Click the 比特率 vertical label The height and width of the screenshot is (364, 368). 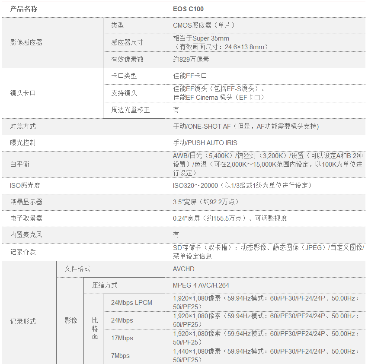95,329
